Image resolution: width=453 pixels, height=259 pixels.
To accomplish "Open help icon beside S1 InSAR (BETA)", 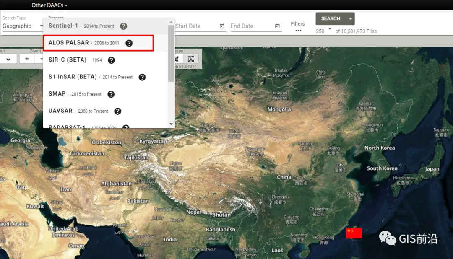I will (142, 77).
